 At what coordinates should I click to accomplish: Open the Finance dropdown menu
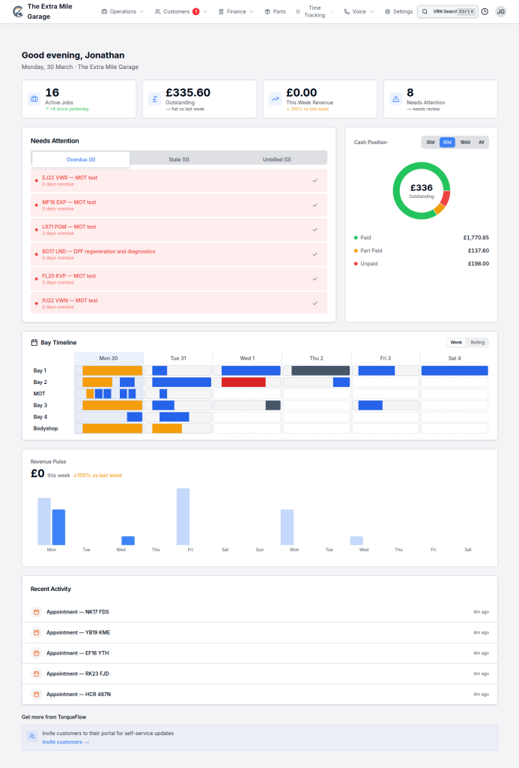(235, 12)
